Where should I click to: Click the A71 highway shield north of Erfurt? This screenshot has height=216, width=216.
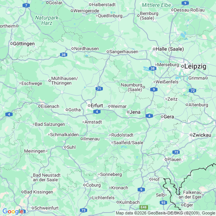99,89
